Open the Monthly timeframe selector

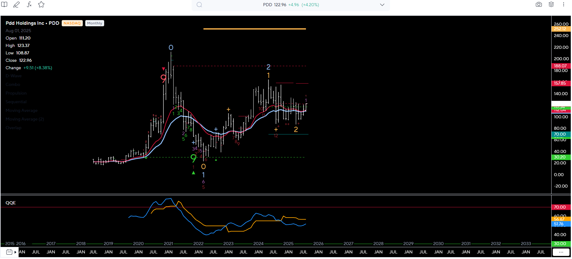(95, 23)
